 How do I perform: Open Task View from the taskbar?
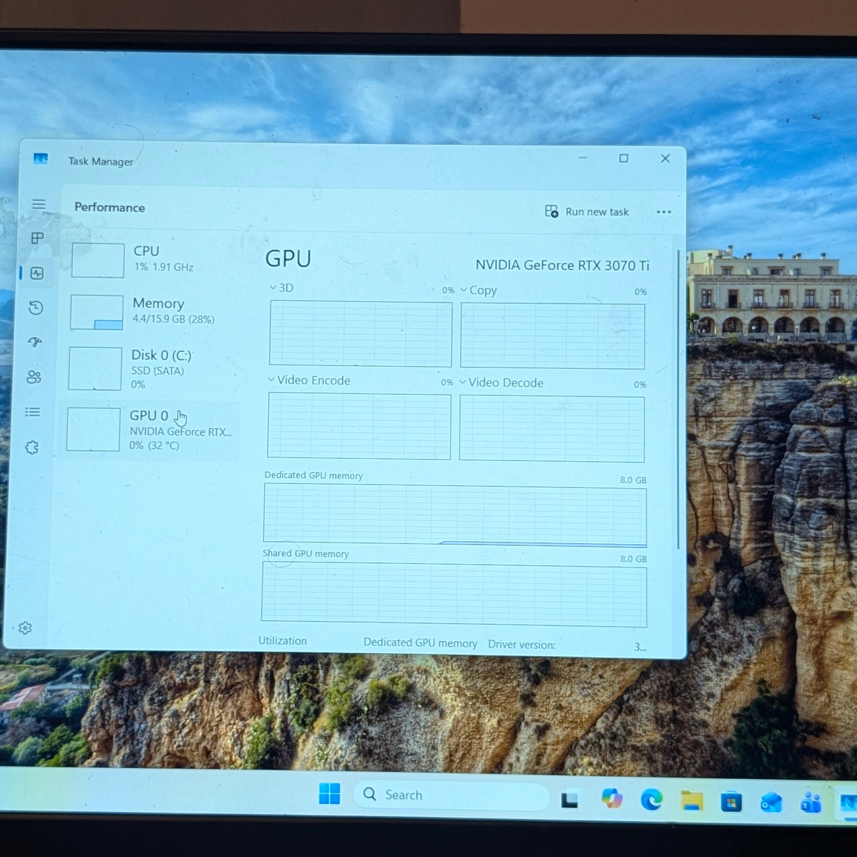(570, 799)
